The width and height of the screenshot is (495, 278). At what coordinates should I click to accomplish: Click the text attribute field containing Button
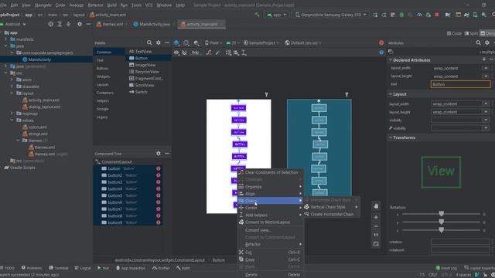(461, 84)
